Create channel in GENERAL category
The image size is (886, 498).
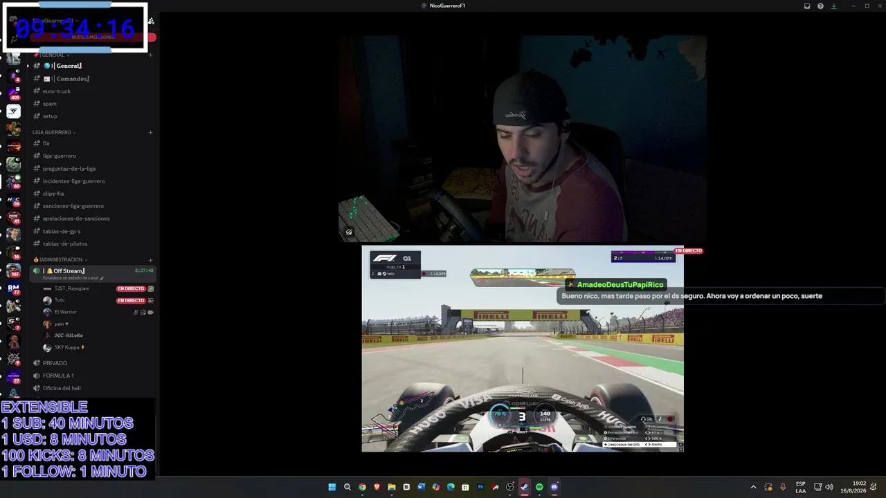[x=150, y=55]
